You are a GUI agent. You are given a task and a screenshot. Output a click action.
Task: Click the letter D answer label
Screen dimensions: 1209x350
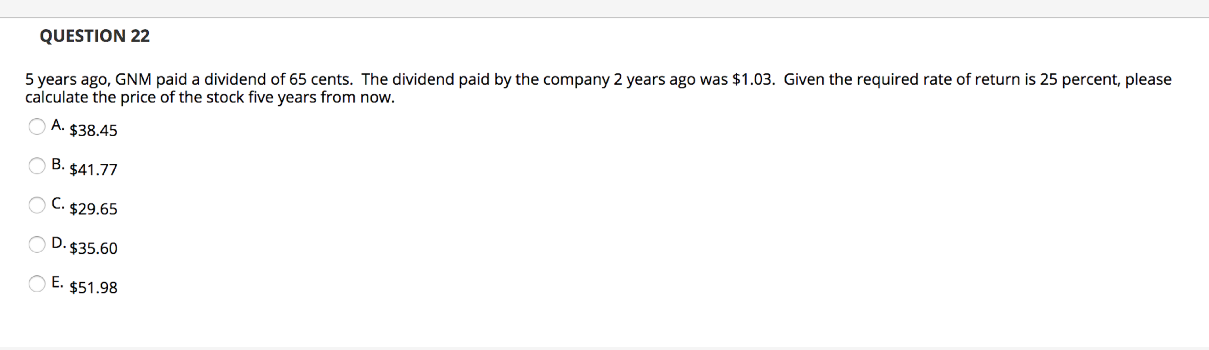coord(58,243)
